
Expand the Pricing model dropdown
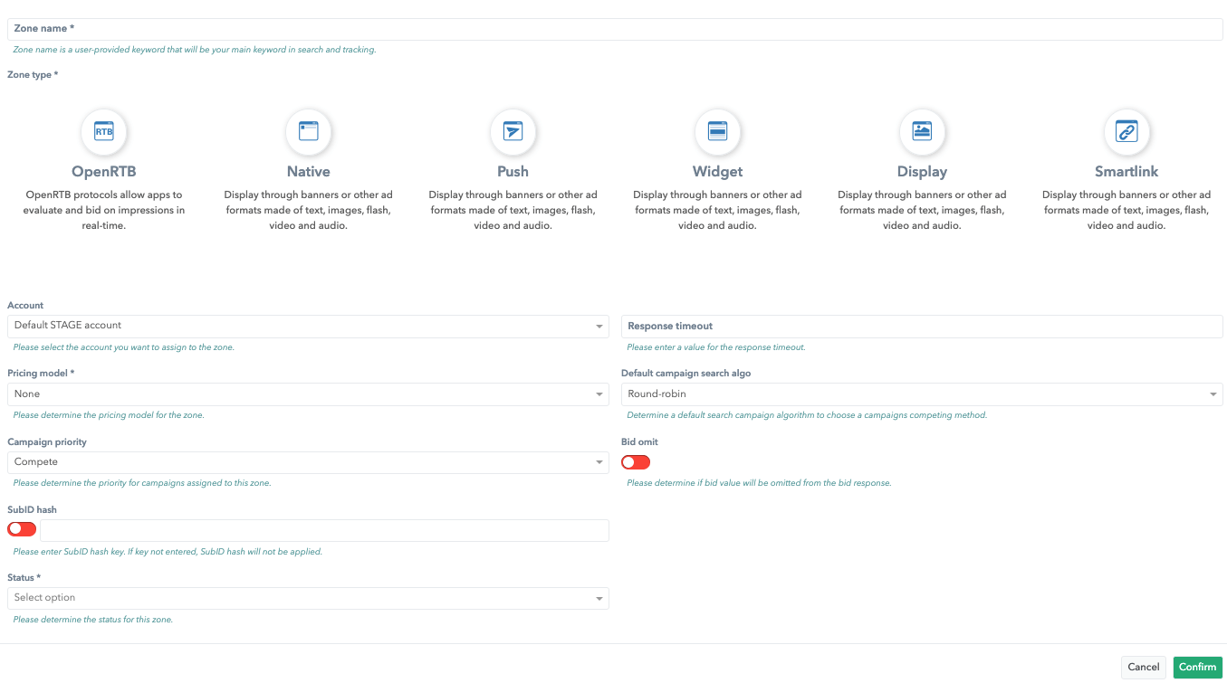point(308,394)
